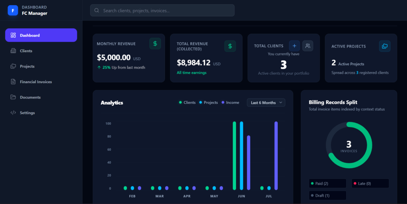Click the dropdown chevron beside Last 6 Months

(x=281, y=103)
